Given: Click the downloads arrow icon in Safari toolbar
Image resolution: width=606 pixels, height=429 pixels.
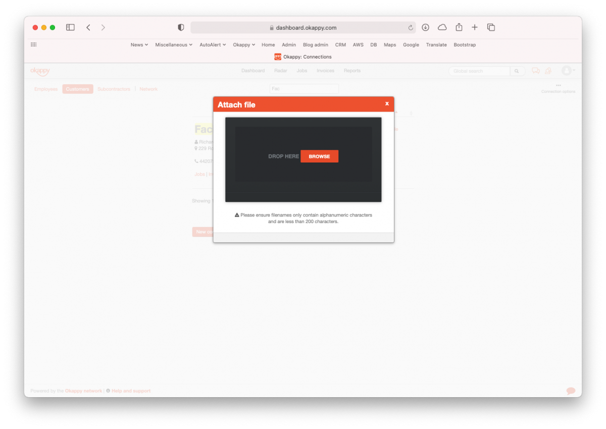Looking at the screenshot, I should tap(426, 27).
